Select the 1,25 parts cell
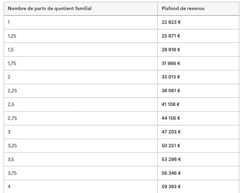 (12, 36)
